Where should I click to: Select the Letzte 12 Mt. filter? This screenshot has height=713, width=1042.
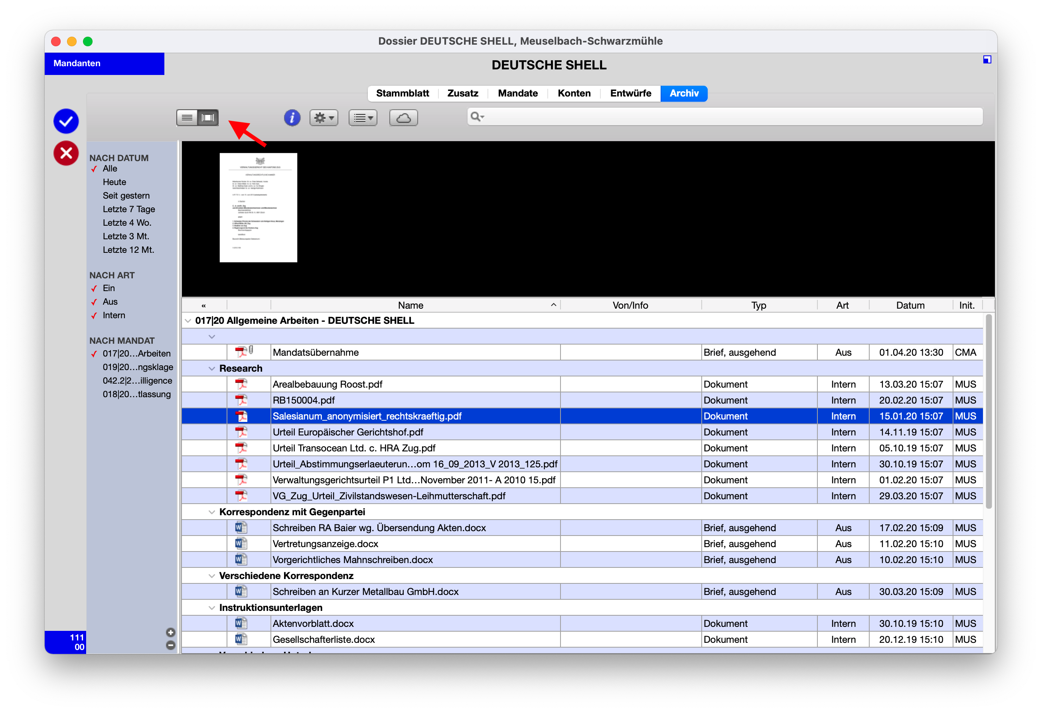128,250
